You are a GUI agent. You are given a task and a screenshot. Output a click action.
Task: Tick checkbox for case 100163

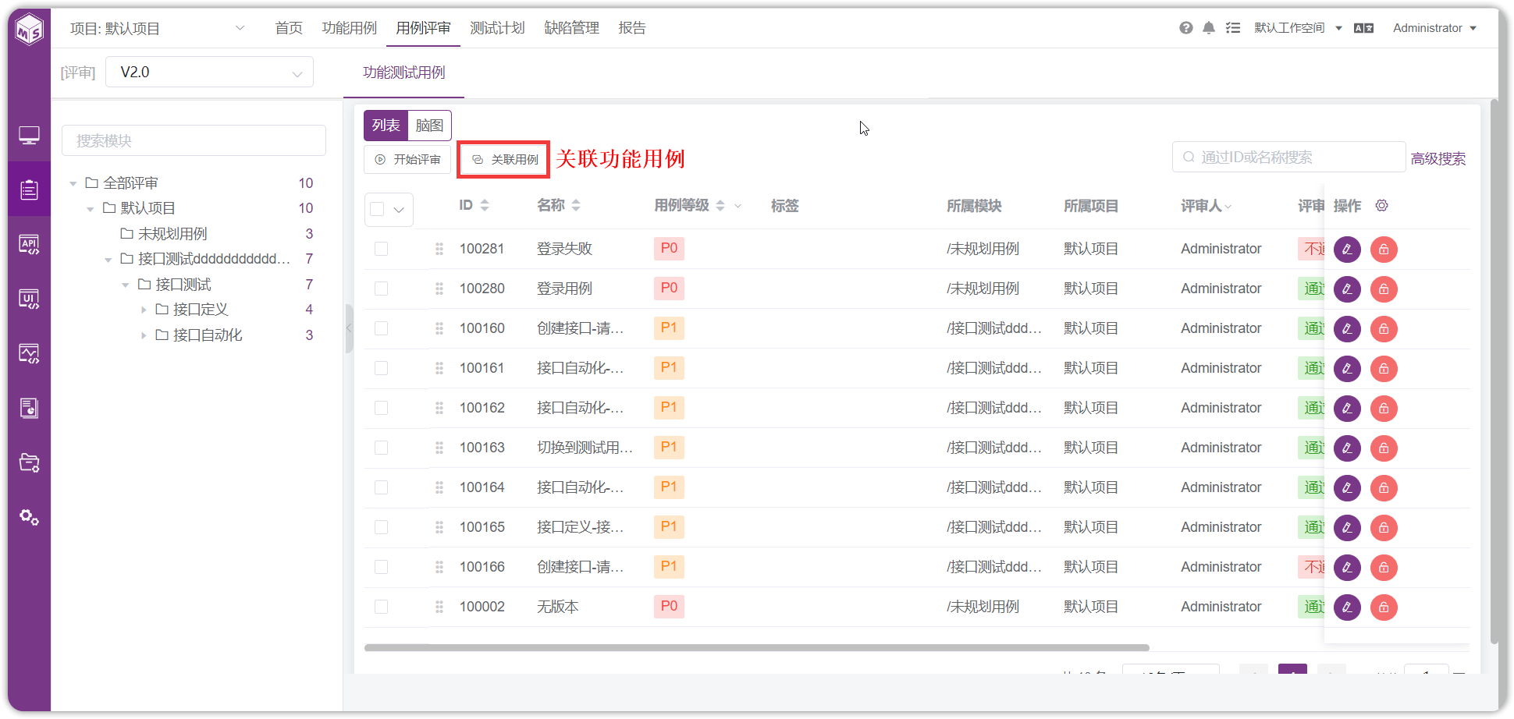pos(381,448)
